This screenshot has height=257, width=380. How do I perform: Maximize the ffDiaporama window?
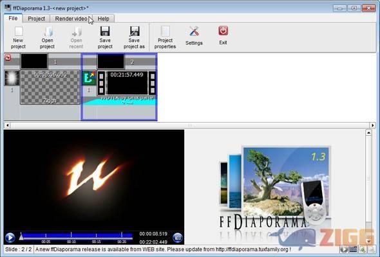[354, 8]
